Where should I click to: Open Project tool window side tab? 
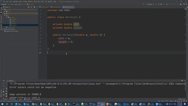click(x=1, y=10)
